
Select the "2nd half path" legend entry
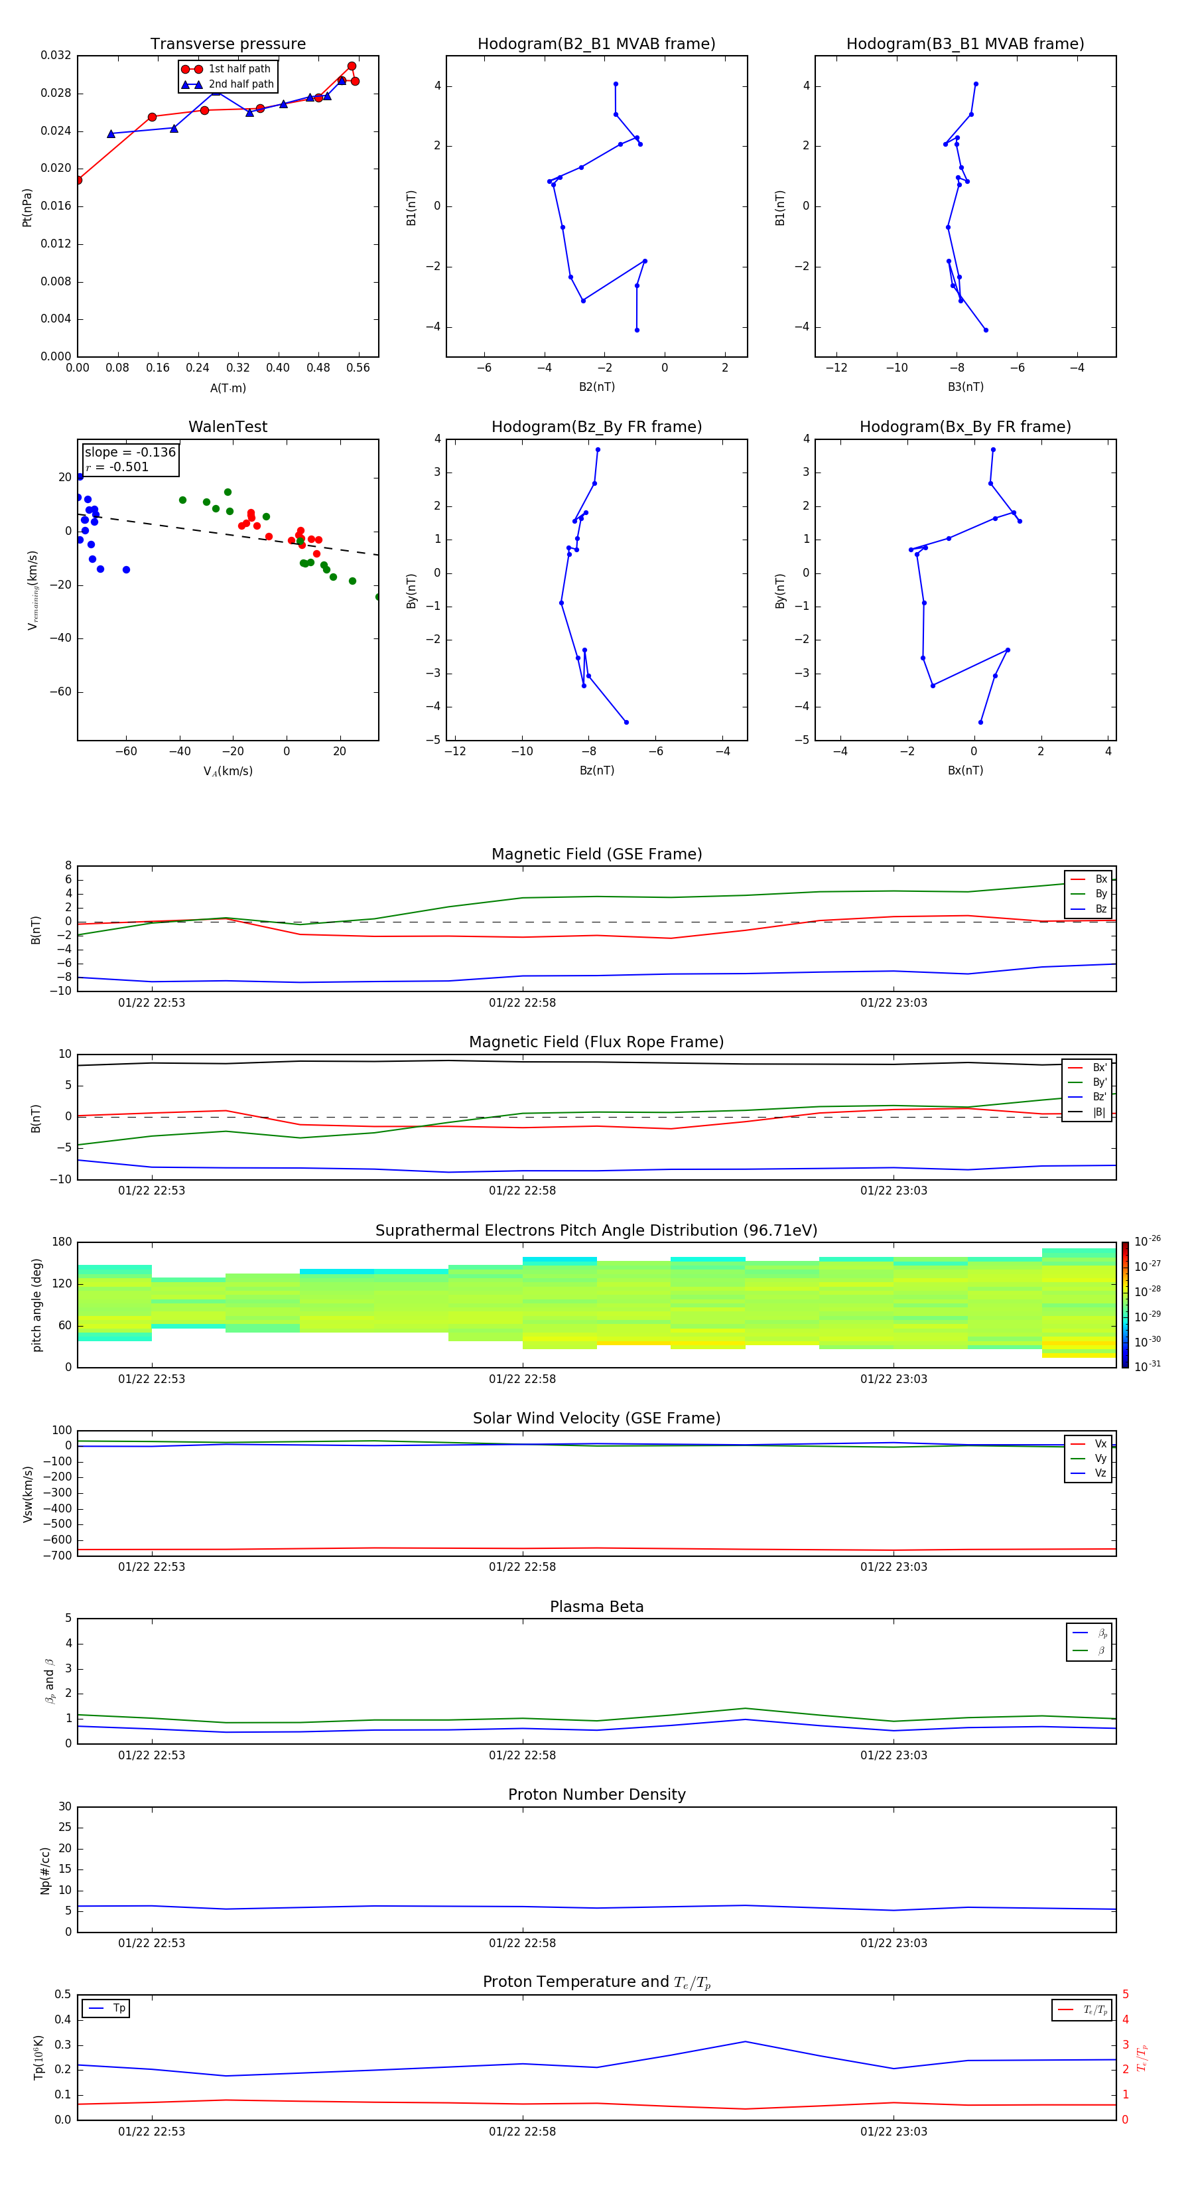[x=227, y=84]
